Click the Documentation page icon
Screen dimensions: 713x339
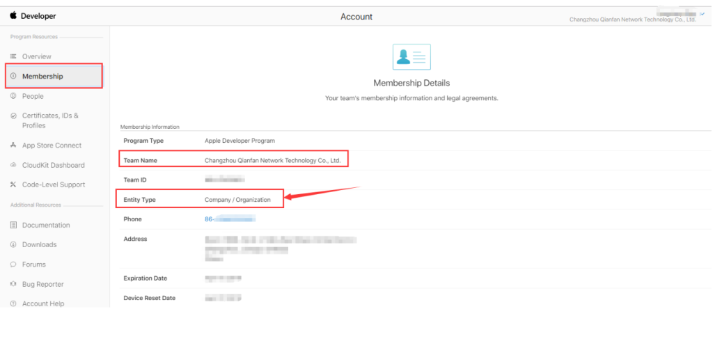[13, 225]
